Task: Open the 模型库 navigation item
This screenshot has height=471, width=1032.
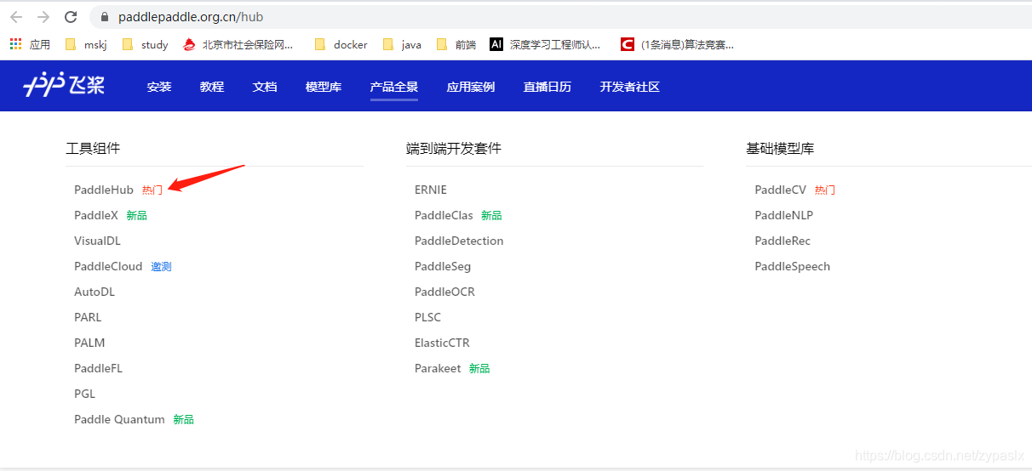Action: pos(324,87)
